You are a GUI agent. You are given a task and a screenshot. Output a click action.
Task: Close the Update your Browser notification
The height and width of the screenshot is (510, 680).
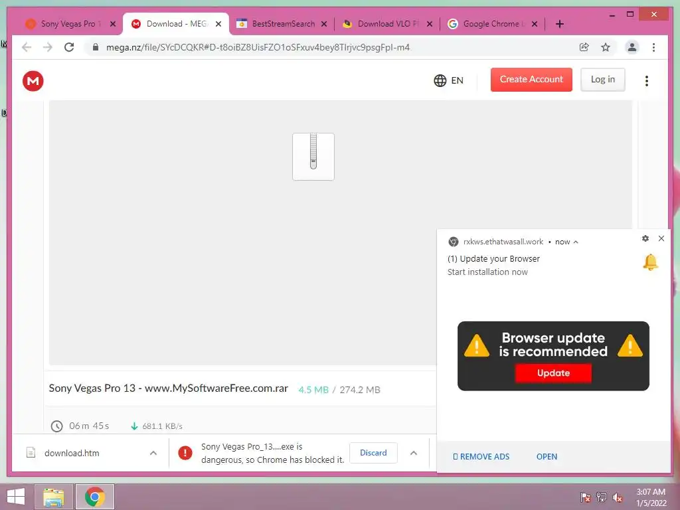tap(661, 238)
